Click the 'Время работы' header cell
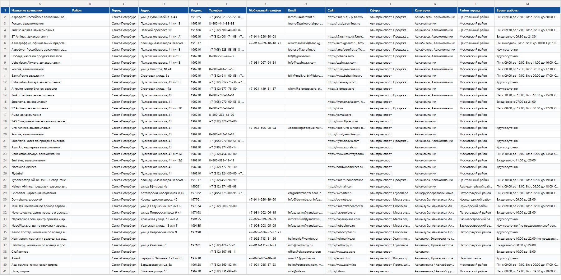 [527, 10]
